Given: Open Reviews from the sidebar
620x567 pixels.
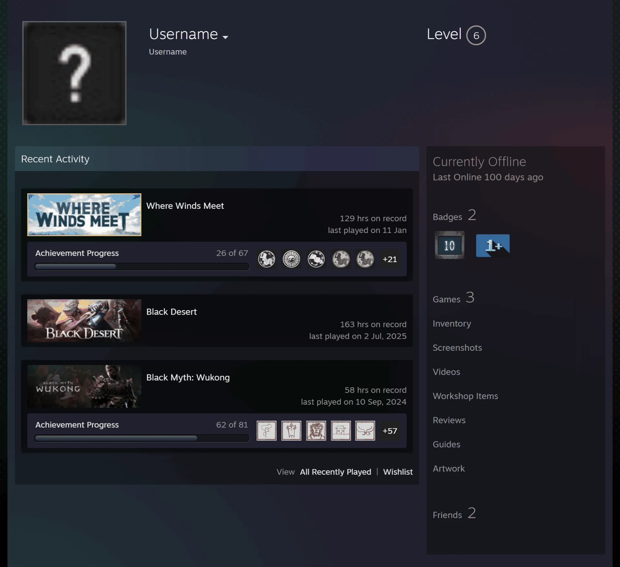Looking at the screenshot, I should click(x=449, y=420).
